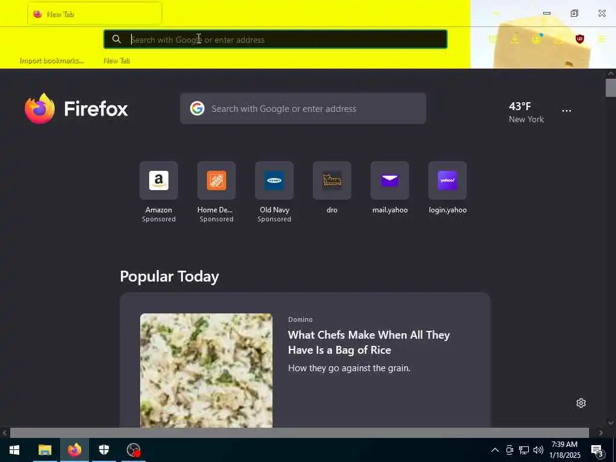The width and height of the screenshot is (616, 462).
Task: Click the vertical scrollbar thumb
Action: click(x=611, y=87)
